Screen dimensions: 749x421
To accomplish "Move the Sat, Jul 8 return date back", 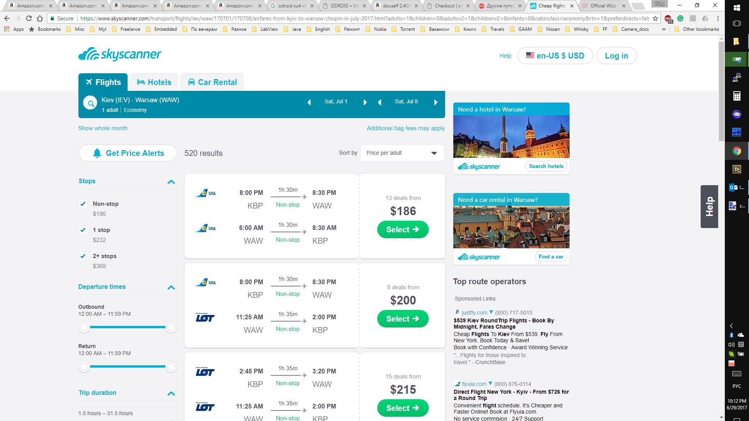I will click(380, 102).
